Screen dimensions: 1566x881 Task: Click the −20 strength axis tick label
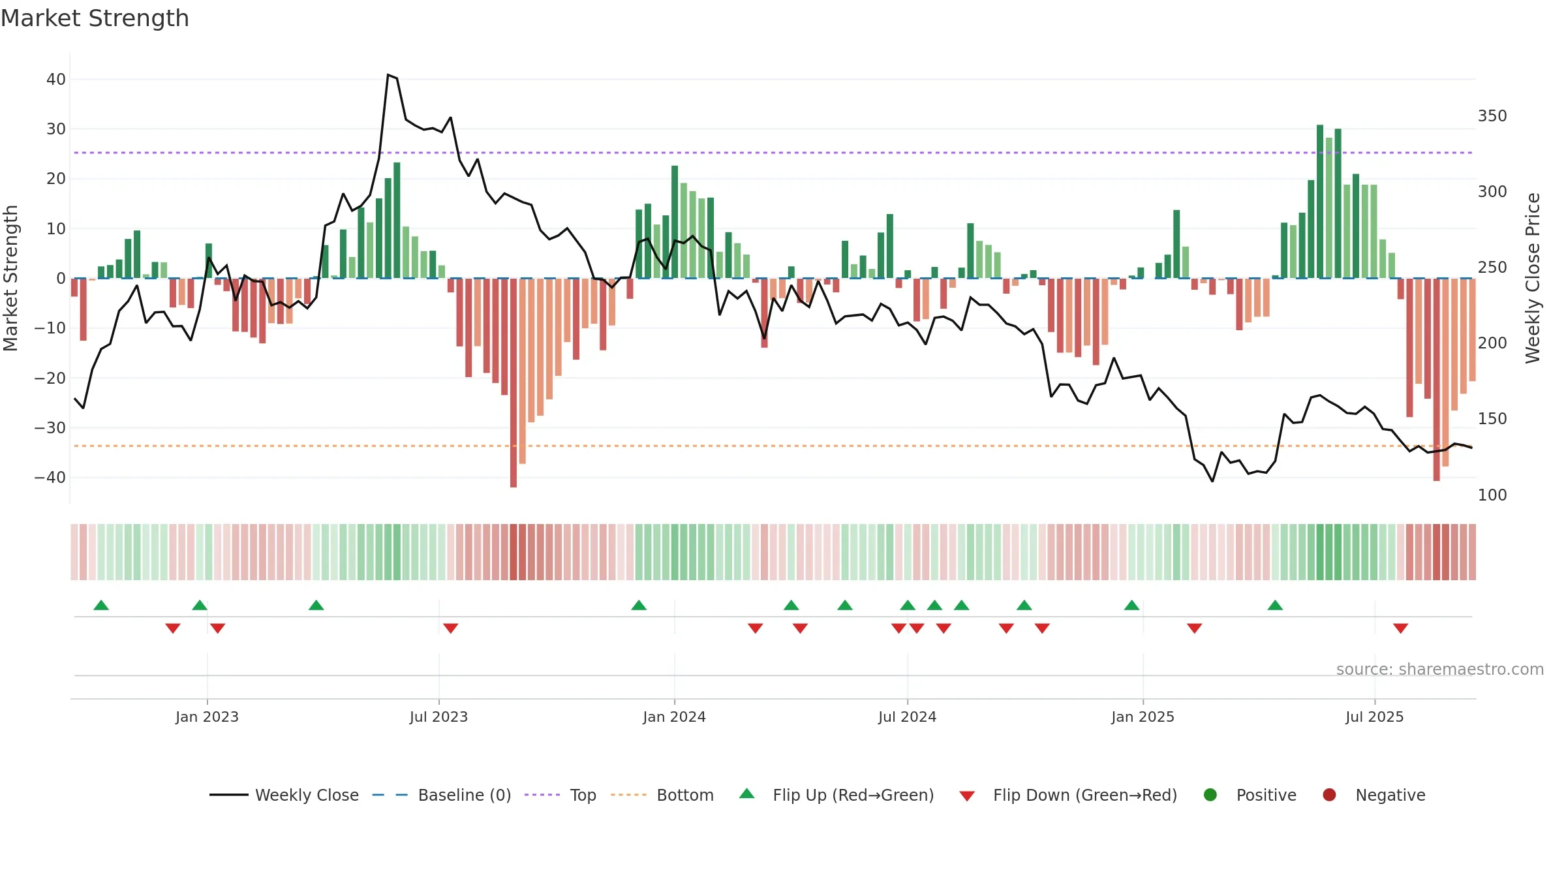click(50, 379)
